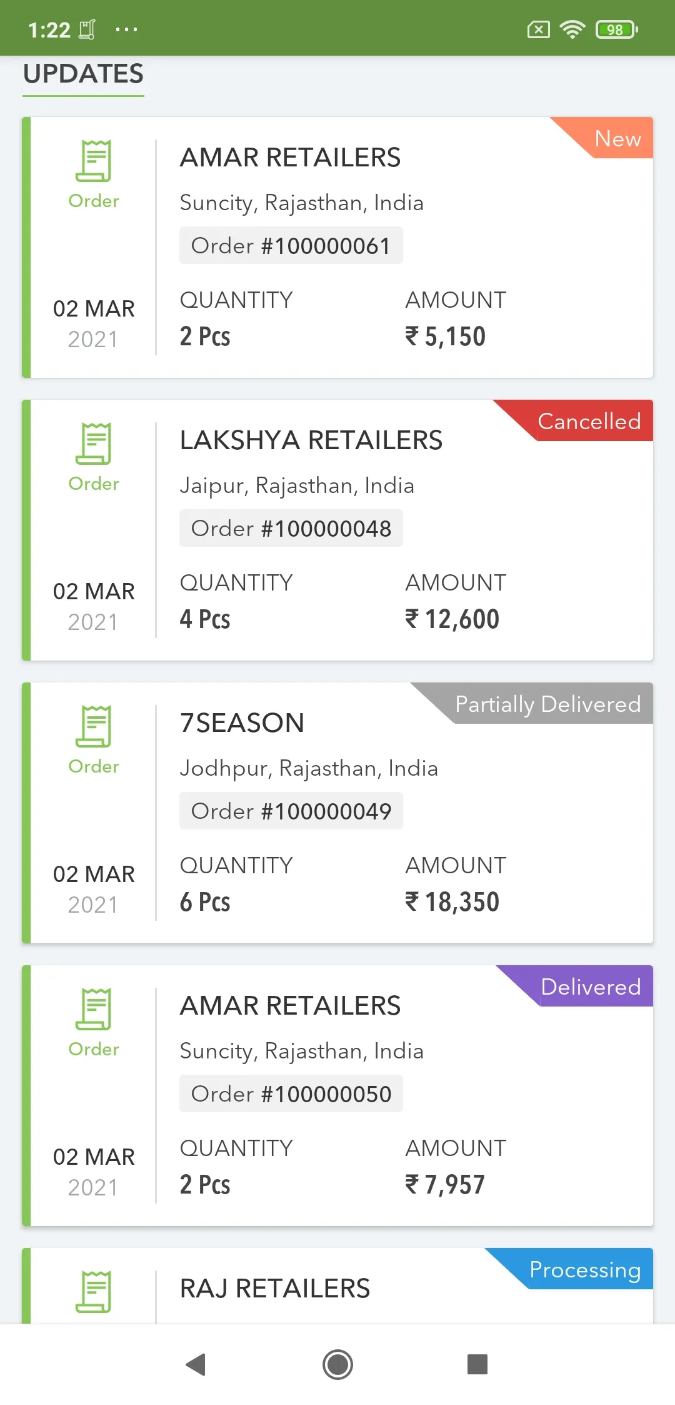Image resolution: width=675 pixels, height=1405 pixels.
Task: Tap the Order receipt icon on Lakshya Retailers card
Action: (93, 444)
